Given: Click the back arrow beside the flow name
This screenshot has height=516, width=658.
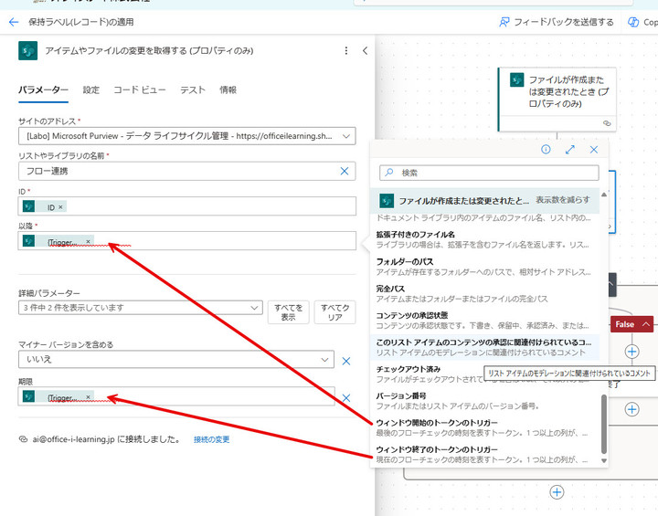Looking at the screenshot, I should tap(14, 21).
